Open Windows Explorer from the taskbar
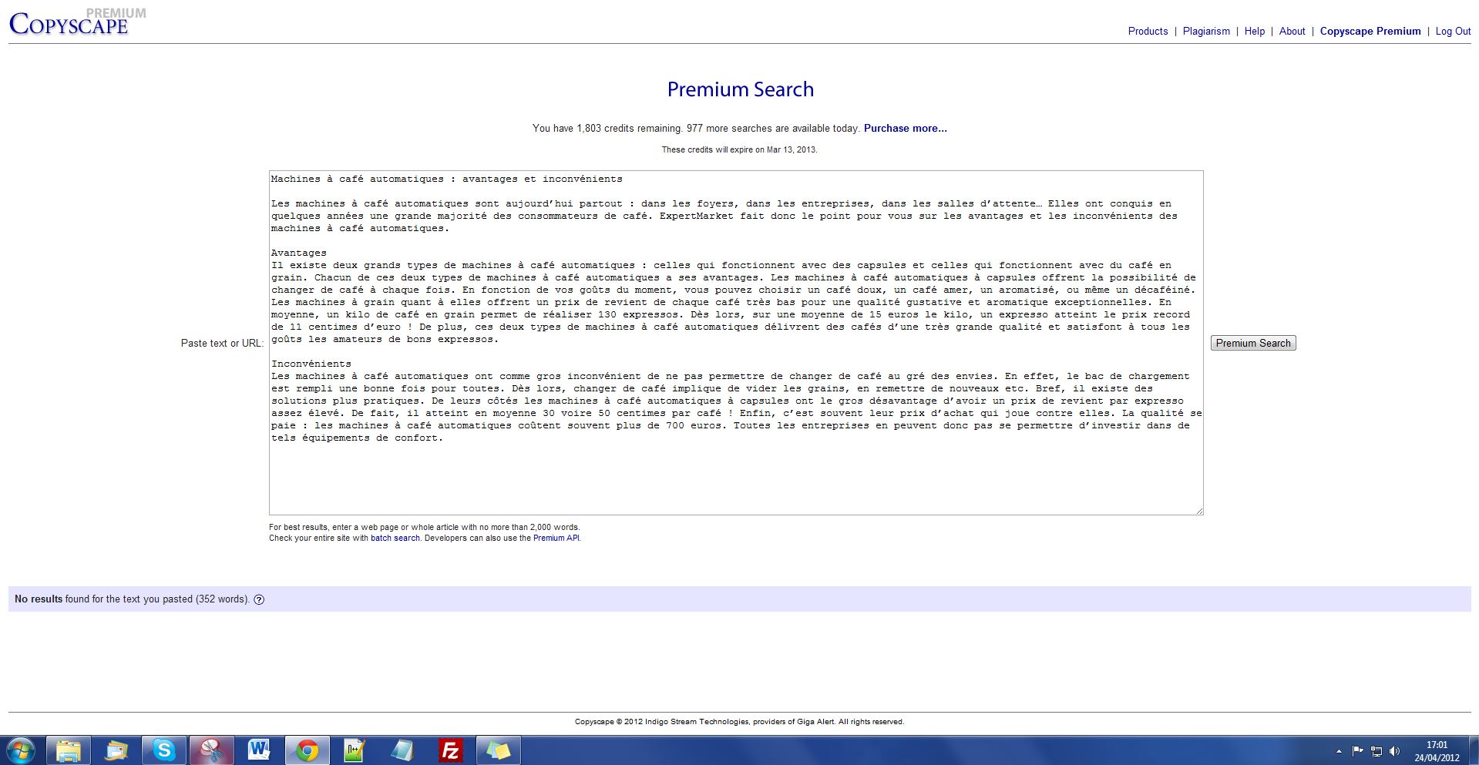The width and height of the screenshot is (1479, 765). tap(69, 750)
